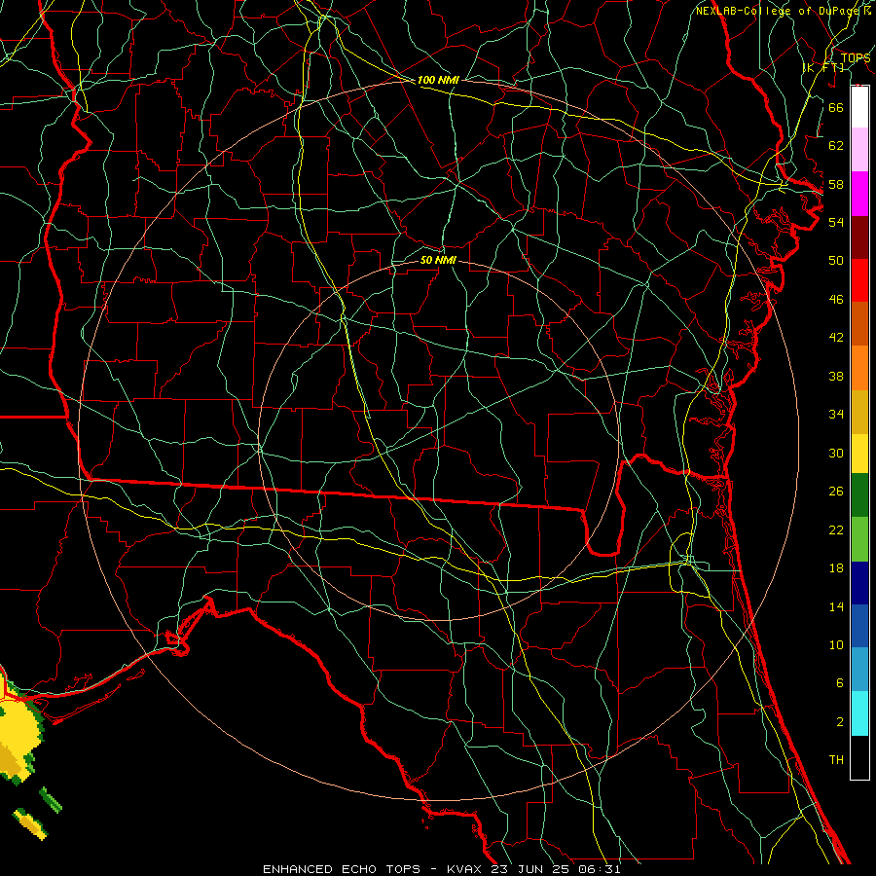Click the 'TOPS' legend heading
Viewport: 876px width, 876px height.
coord(856,58)
